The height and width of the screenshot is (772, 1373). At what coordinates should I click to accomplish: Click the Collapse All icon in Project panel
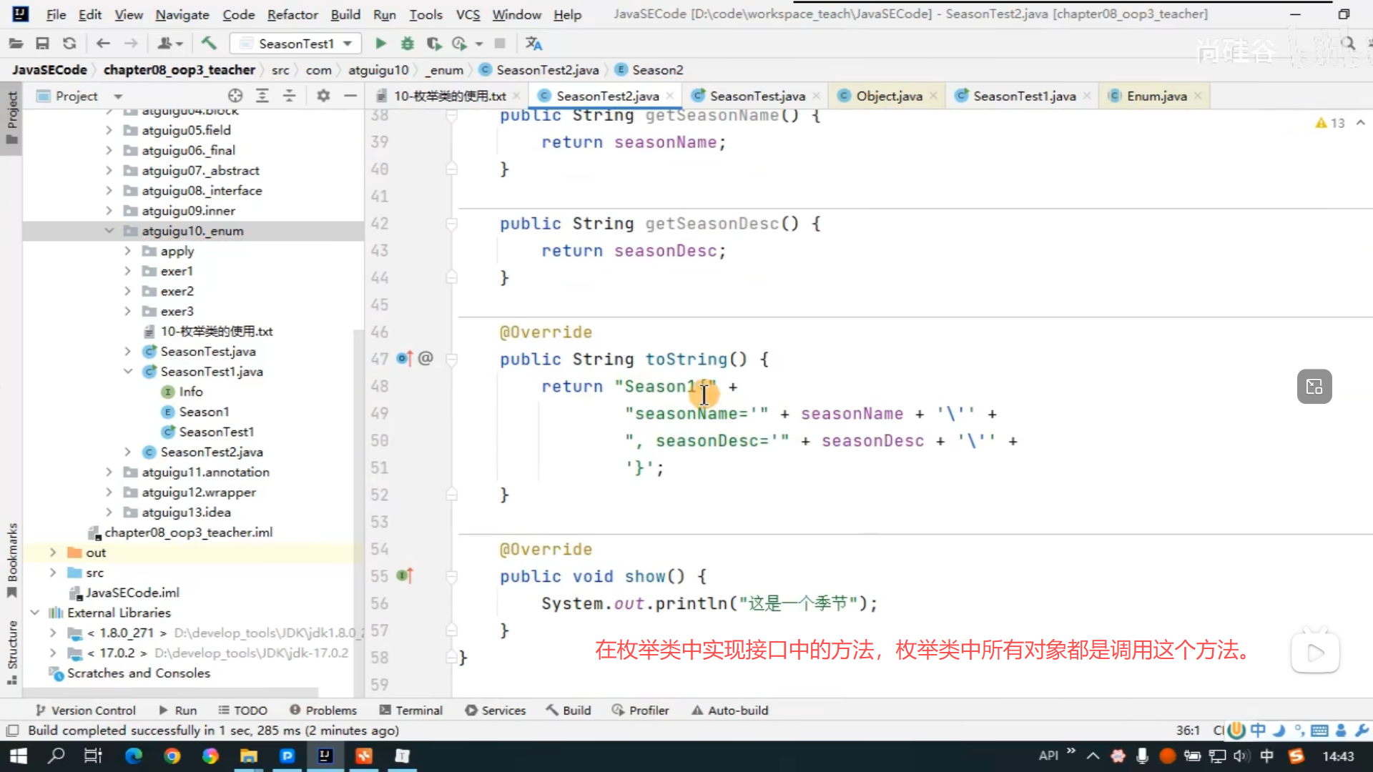[x=289, y=96]
